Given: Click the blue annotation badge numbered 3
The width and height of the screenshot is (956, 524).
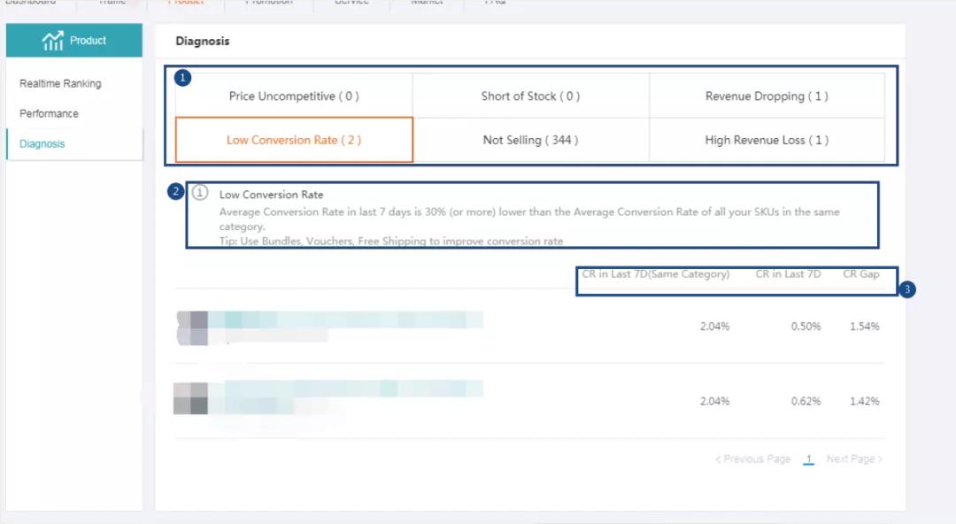Looking at the screenshot, I should click(907, 289).
